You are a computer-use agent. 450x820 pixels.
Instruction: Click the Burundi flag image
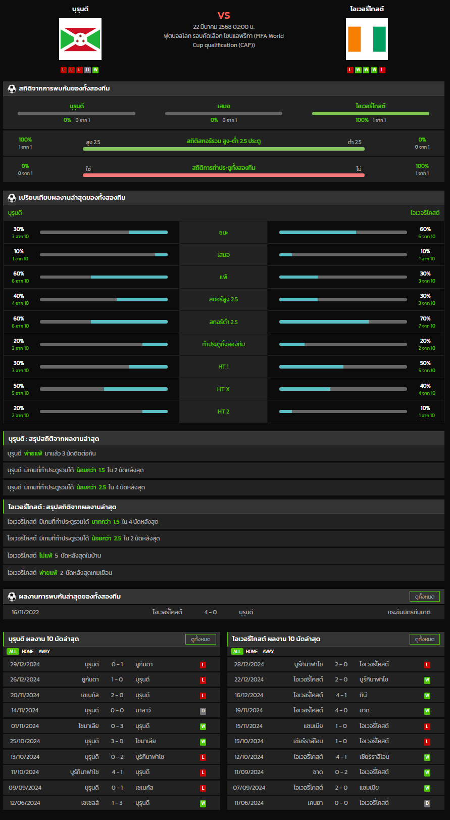(80, 39)
